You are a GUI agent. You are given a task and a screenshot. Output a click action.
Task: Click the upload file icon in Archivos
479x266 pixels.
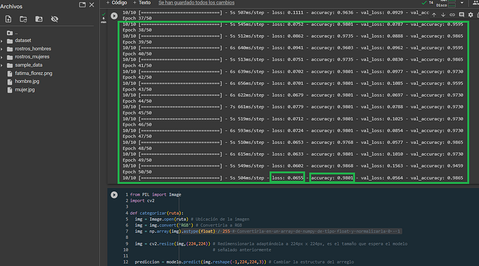click(x=9, y=19)
